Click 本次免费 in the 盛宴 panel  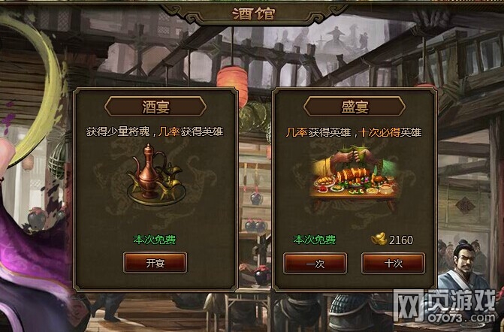coord(315,240)
